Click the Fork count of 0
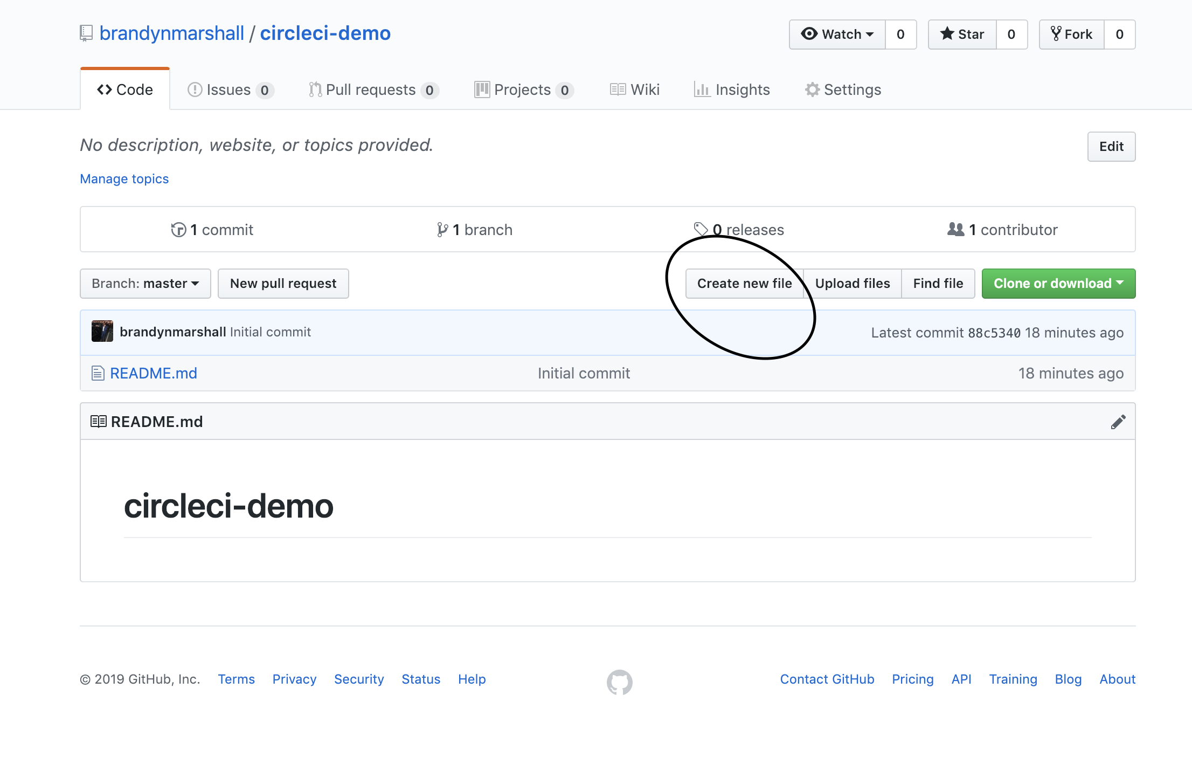 (x=1120, y=35)
